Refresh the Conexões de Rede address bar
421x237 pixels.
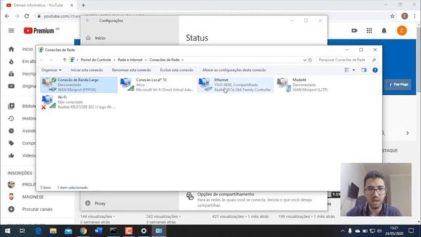click(x=310, y=60)
